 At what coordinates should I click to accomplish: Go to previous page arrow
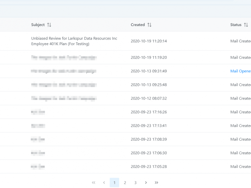(104, 183)
